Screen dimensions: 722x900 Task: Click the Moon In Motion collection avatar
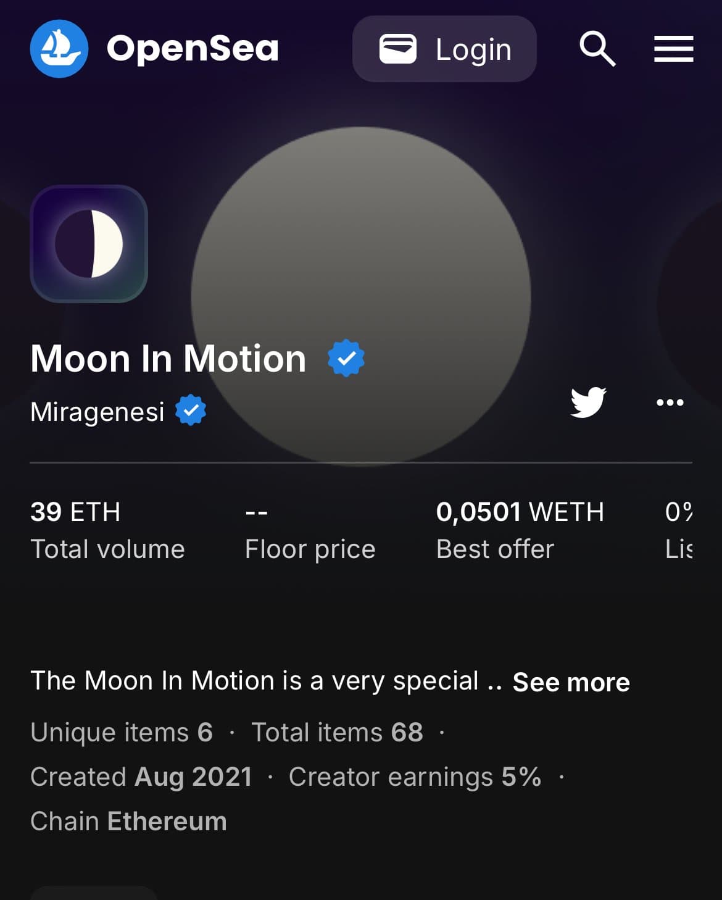click(89, 244)
